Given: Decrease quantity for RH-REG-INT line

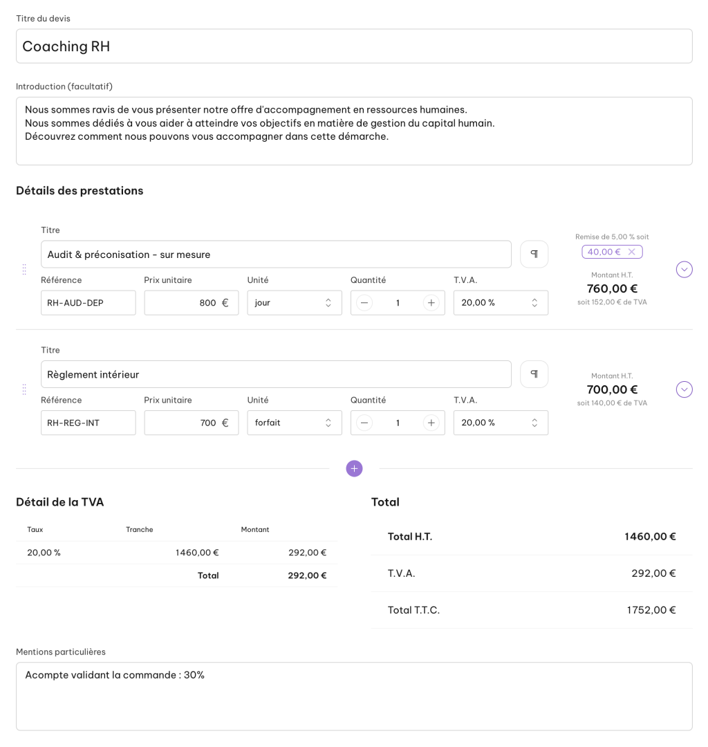Looking at the screenshot, I should point(364,423).
